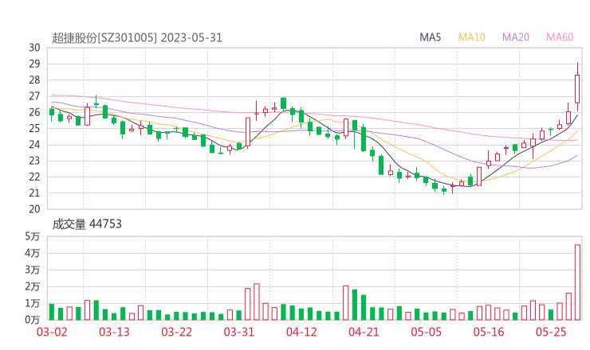Click the price axis value 22
The height and width of the screenshot is (350, 590).
pyautogui.click(x=34, y=177)
